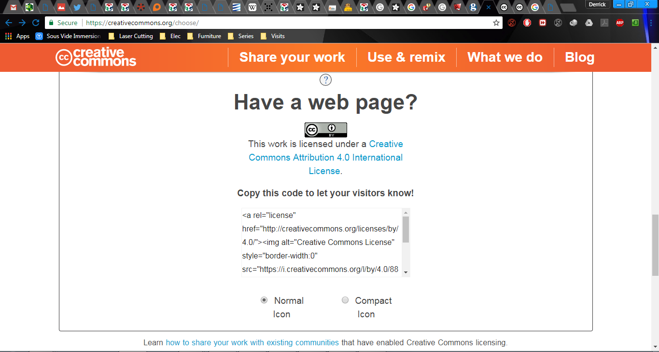Screen dimensions: 659x352
Task: Open the Sous Vide Immersion bookmark
Action: 68,36
